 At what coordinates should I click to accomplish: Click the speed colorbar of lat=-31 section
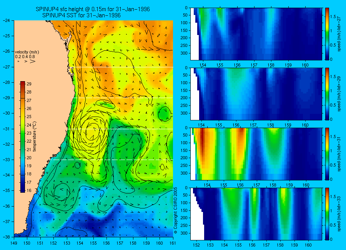327,154
